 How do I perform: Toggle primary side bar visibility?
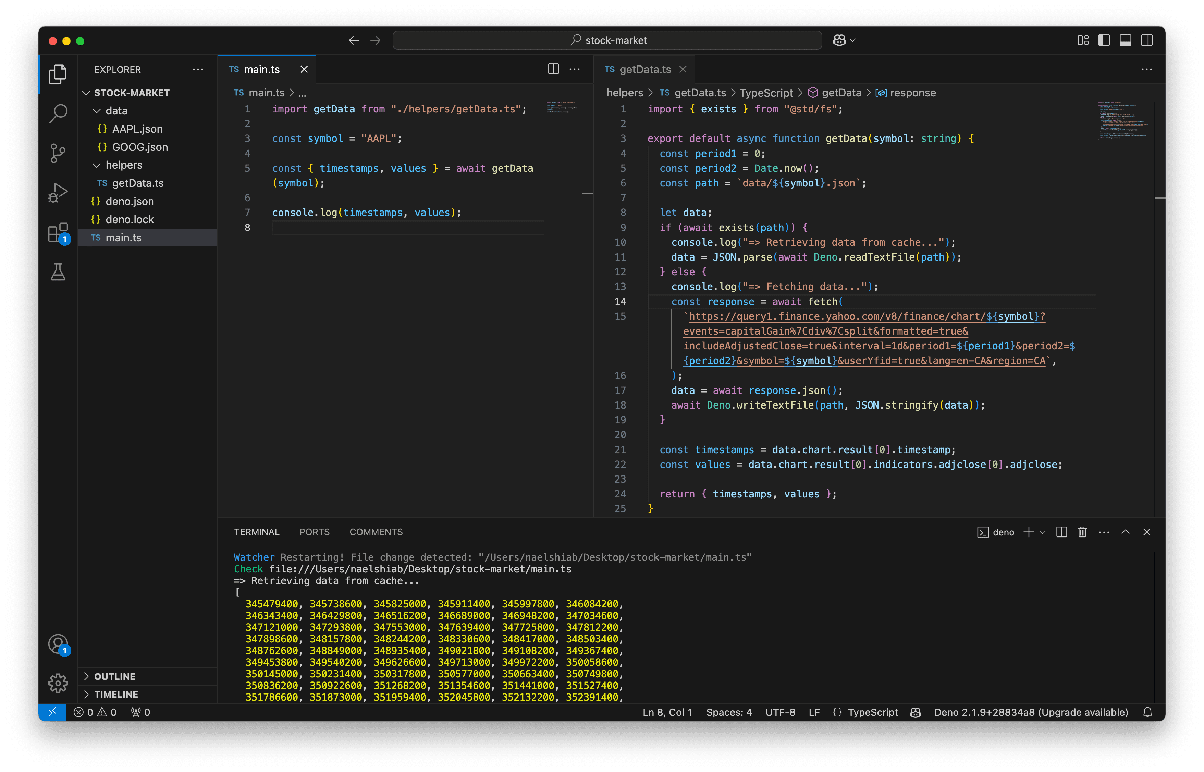pos(1104,40)
